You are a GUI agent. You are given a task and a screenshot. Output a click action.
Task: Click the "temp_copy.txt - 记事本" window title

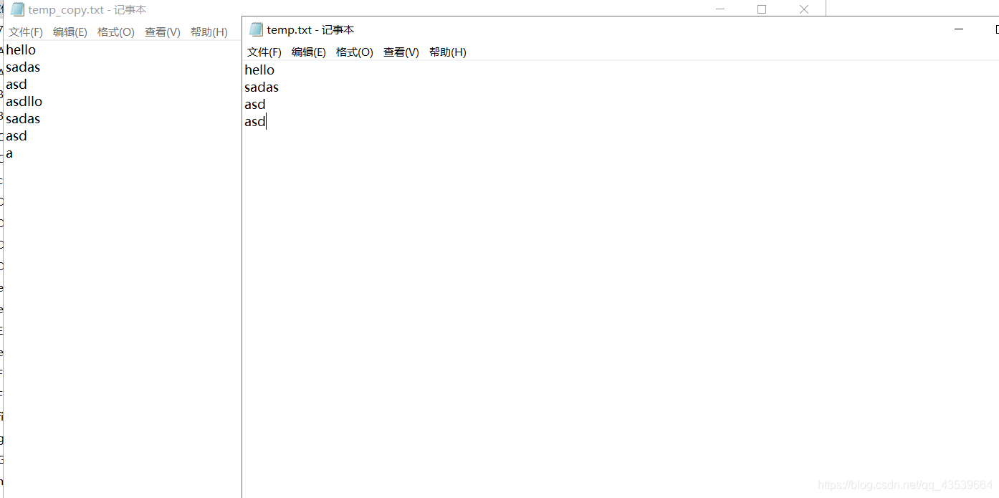[87, 10]
